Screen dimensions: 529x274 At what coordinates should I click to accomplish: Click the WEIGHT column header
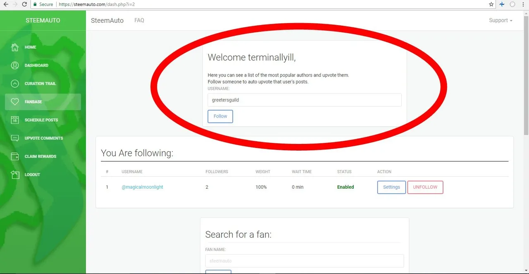point(263,172)
